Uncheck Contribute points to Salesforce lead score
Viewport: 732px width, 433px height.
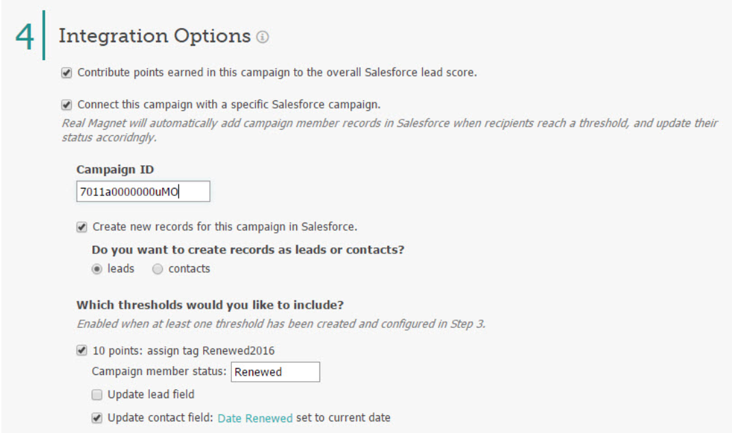coord(67,73)
